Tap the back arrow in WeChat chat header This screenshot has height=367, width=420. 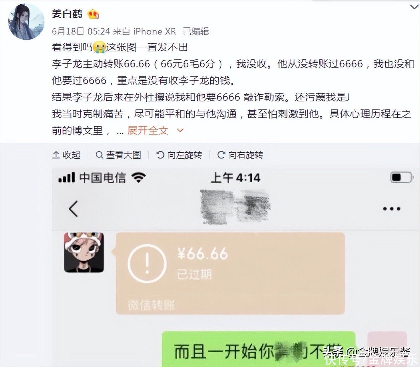73,209
